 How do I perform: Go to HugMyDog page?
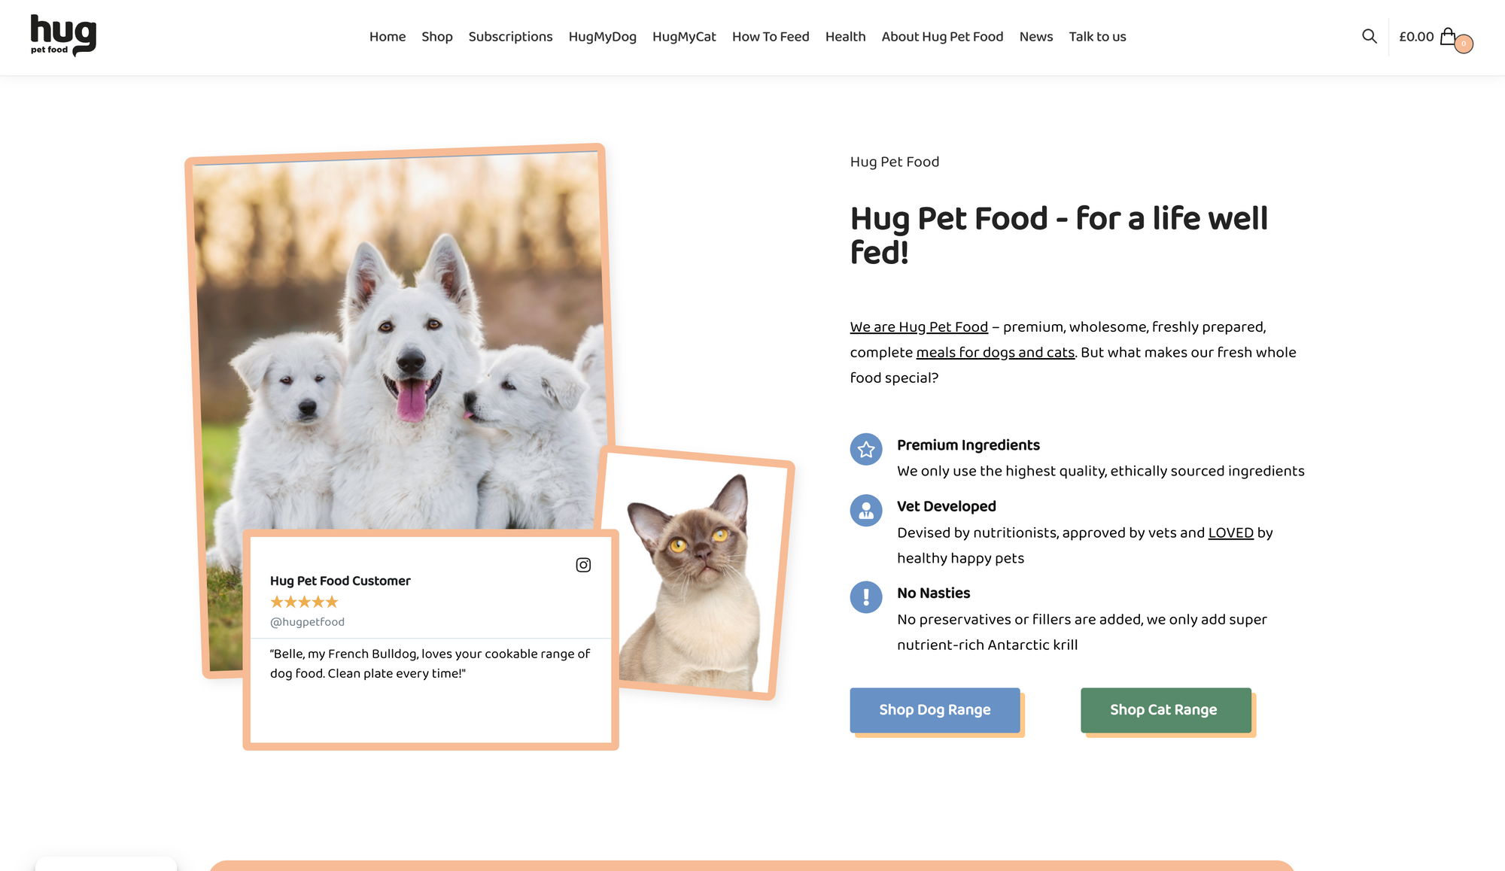coord(603,37)
